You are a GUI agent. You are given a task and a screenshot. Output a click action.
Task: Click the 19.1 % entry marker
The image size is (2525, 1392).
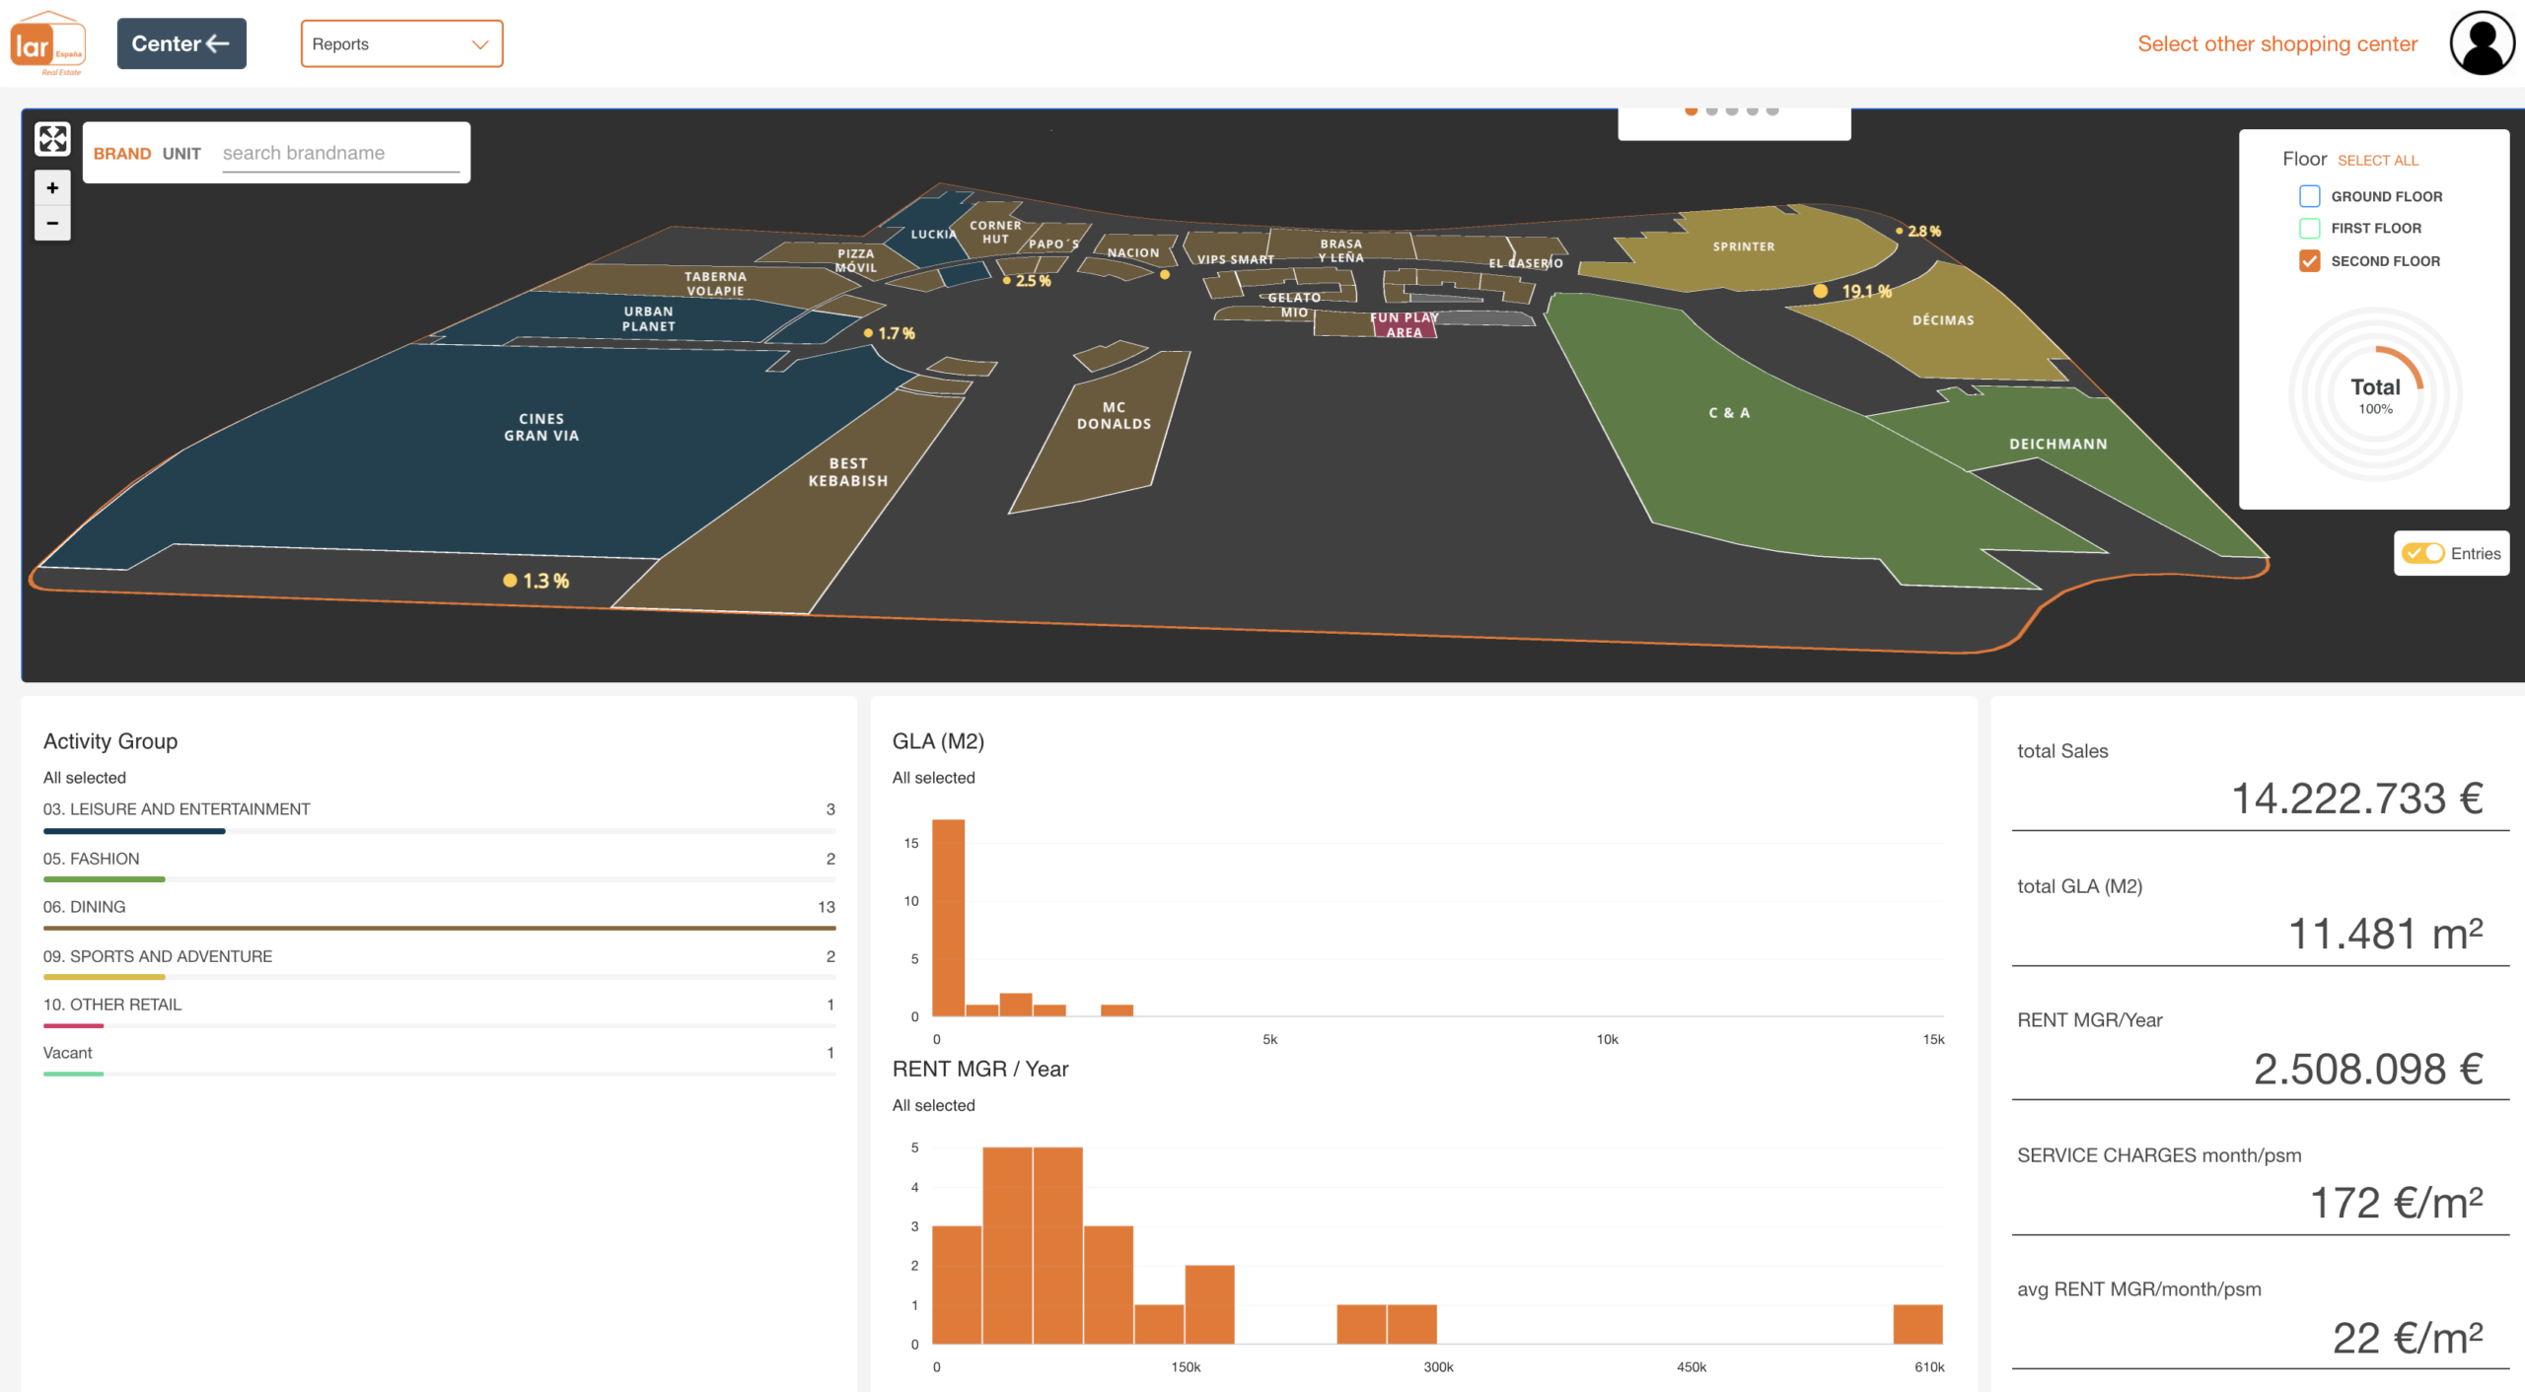coord(1821,291)
